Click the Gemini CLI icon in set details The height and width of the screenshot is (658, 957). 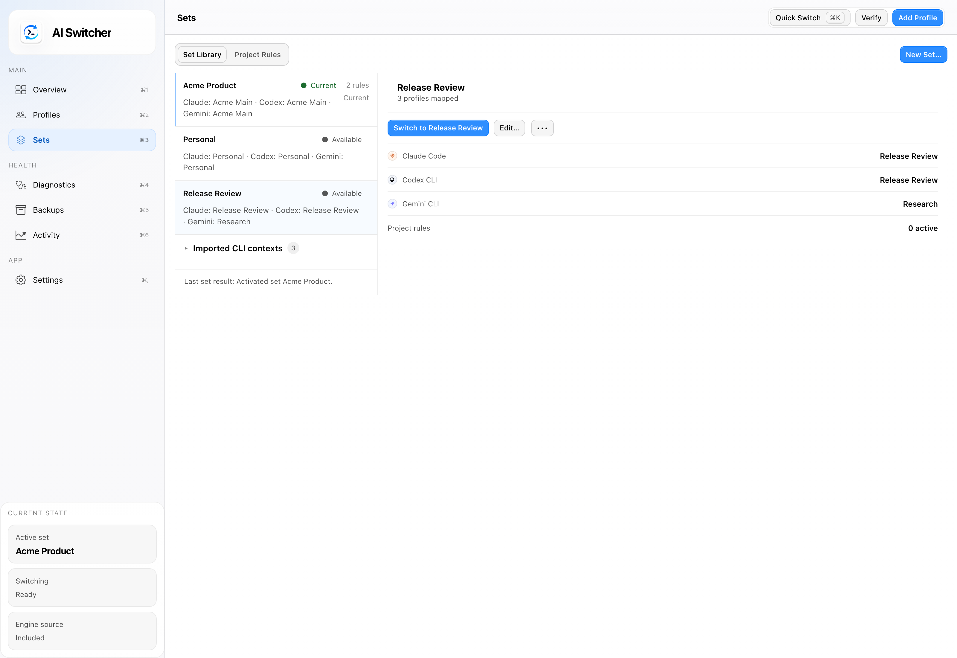[392, 204]
